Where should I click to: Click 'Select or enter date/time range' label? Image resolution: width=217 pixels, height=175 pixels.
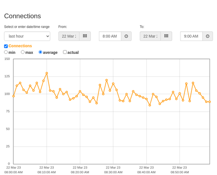27,27
